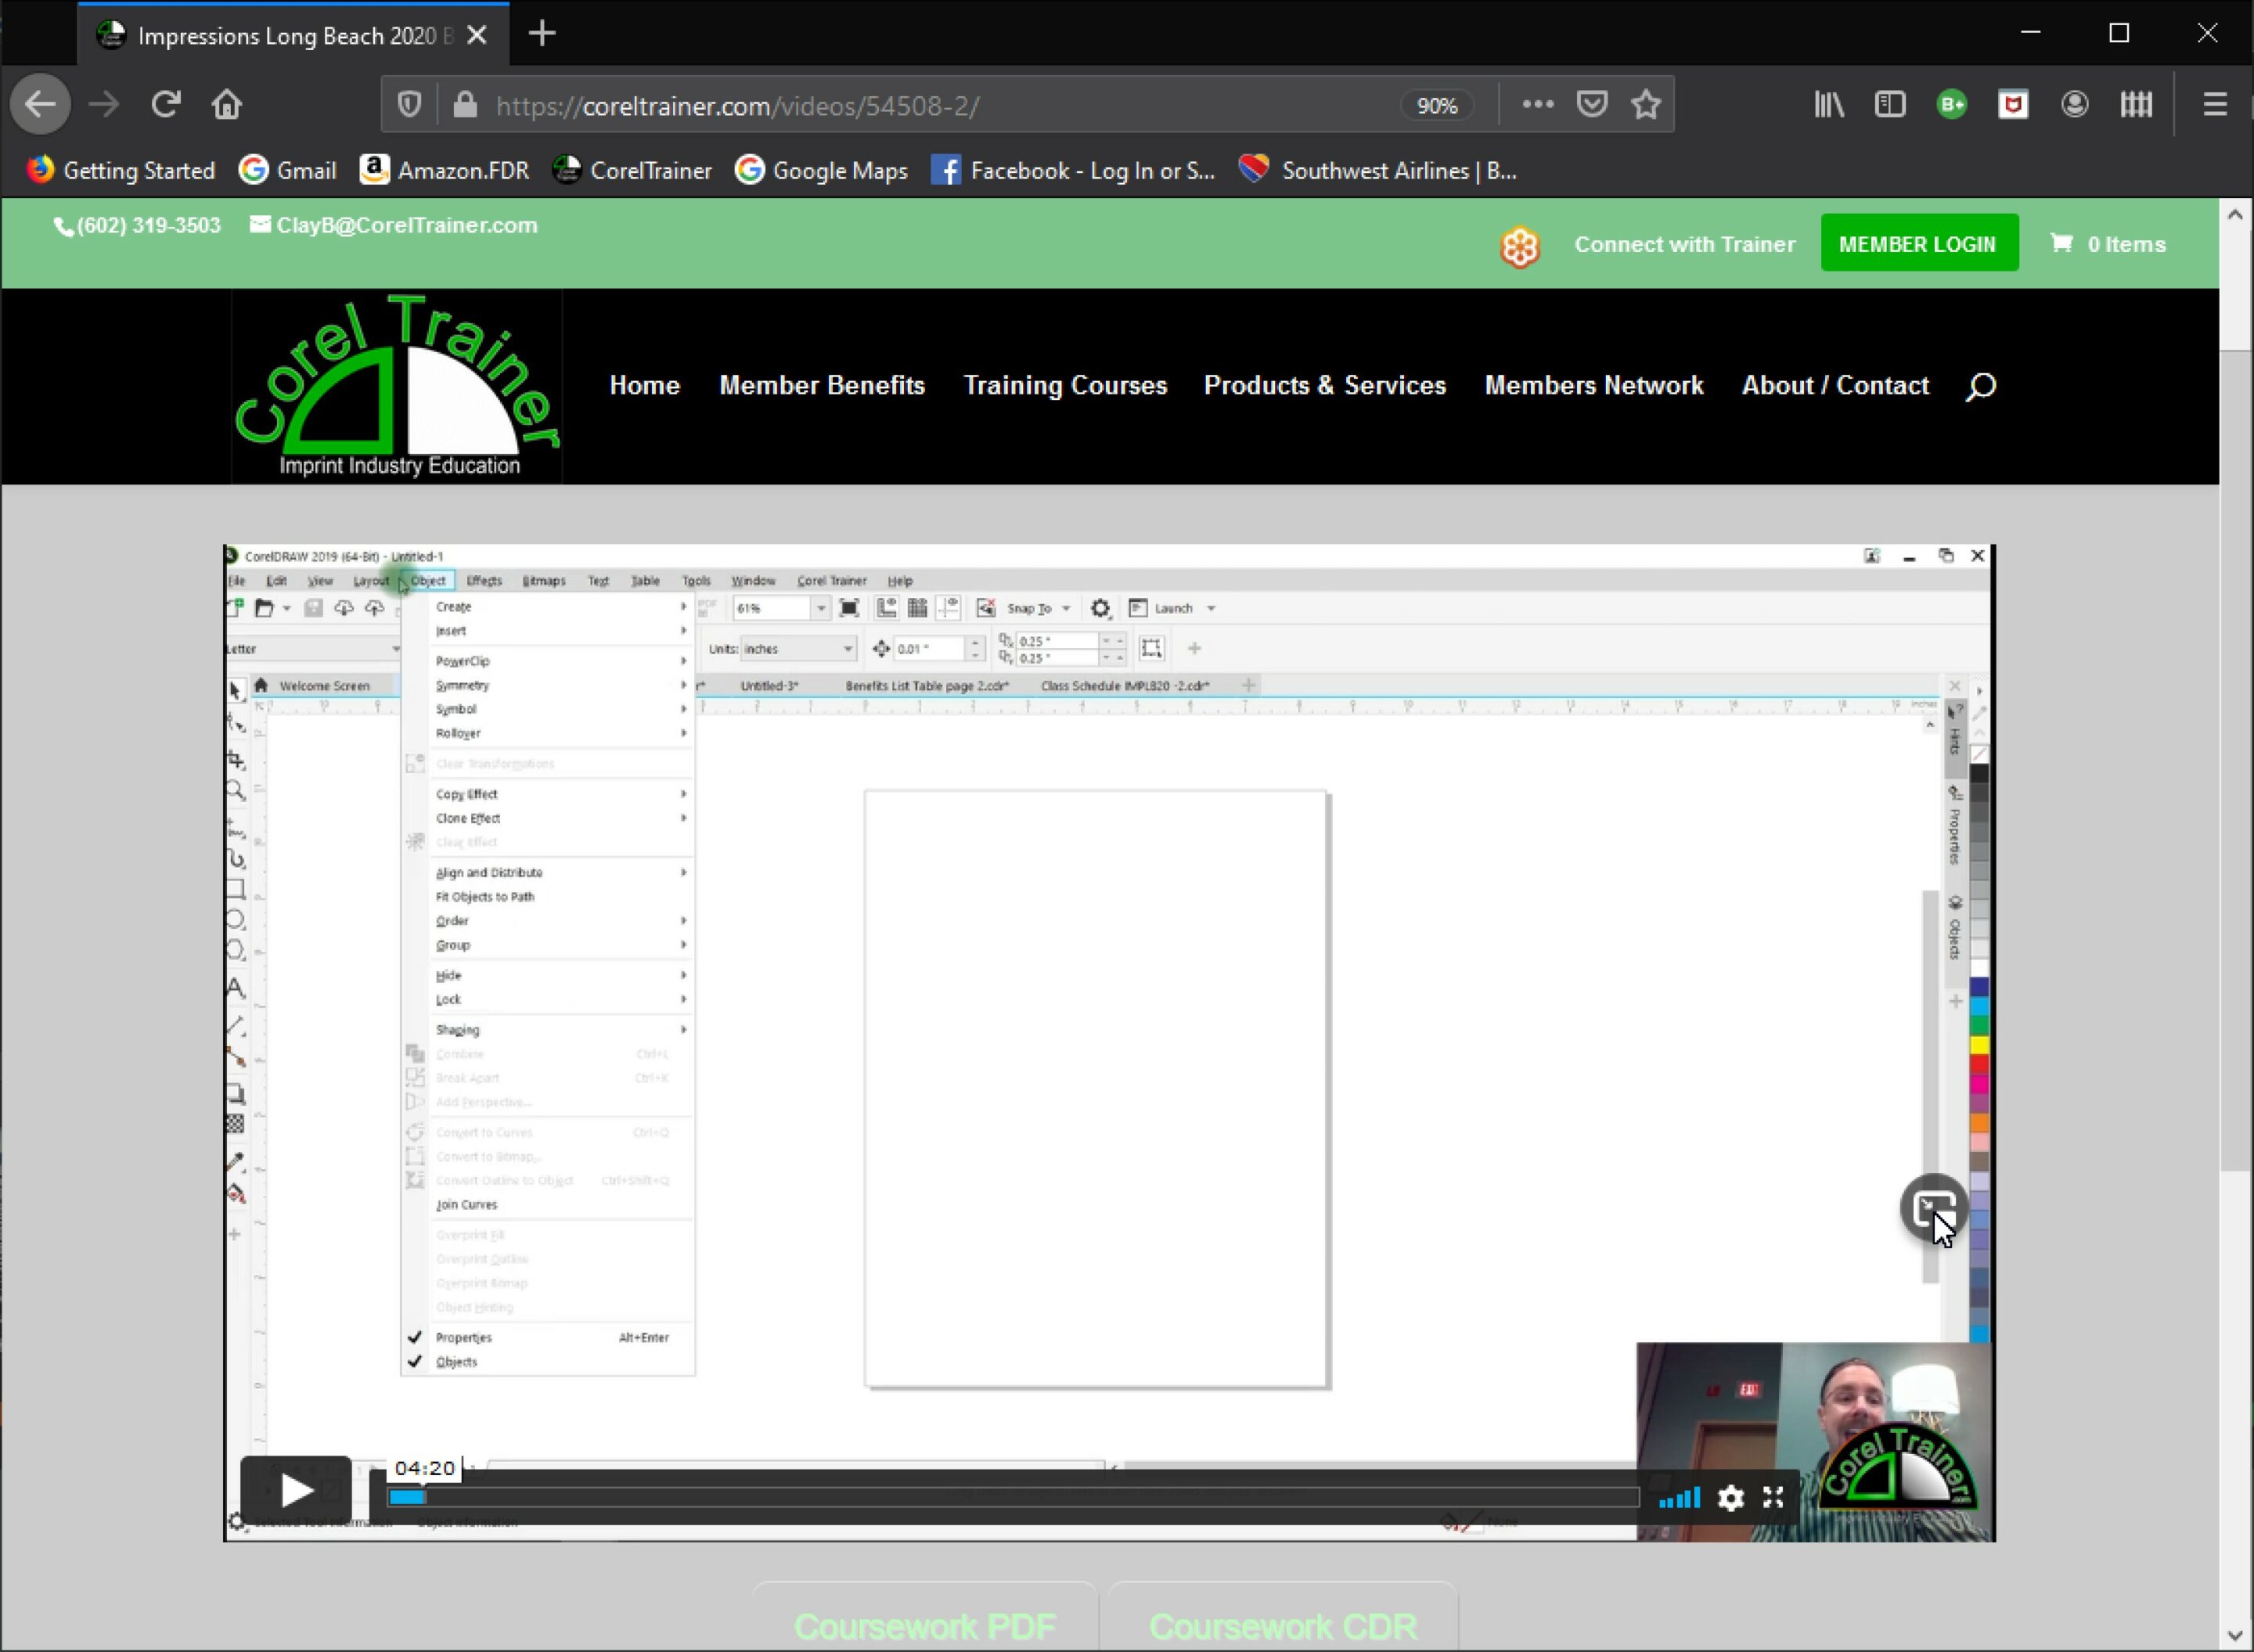Image resolution: width=2254 pixels, height=1652 pixels.
Task: Switch to Welcome Screen document tab
Action: point(324,686)
